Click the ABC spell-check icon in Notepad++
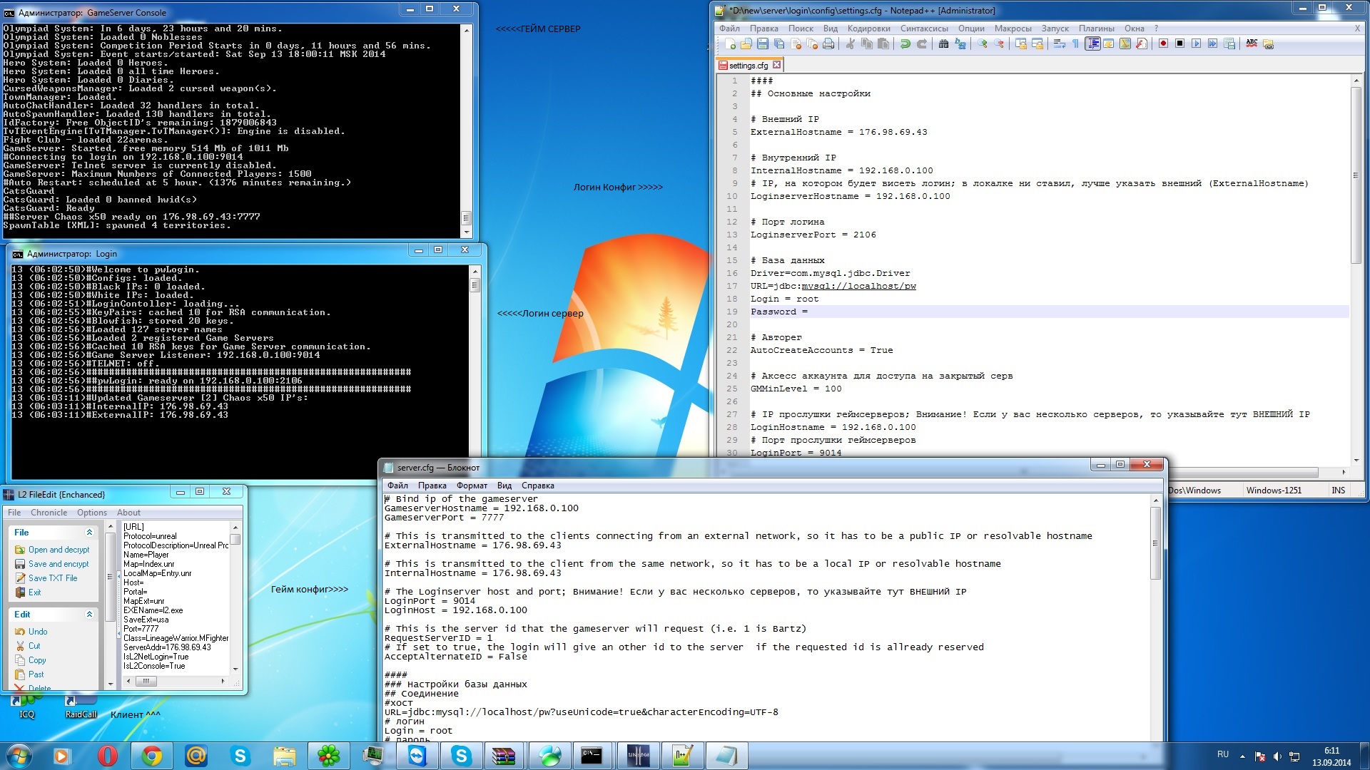 pyautogui.click(x=1252, y=43)
